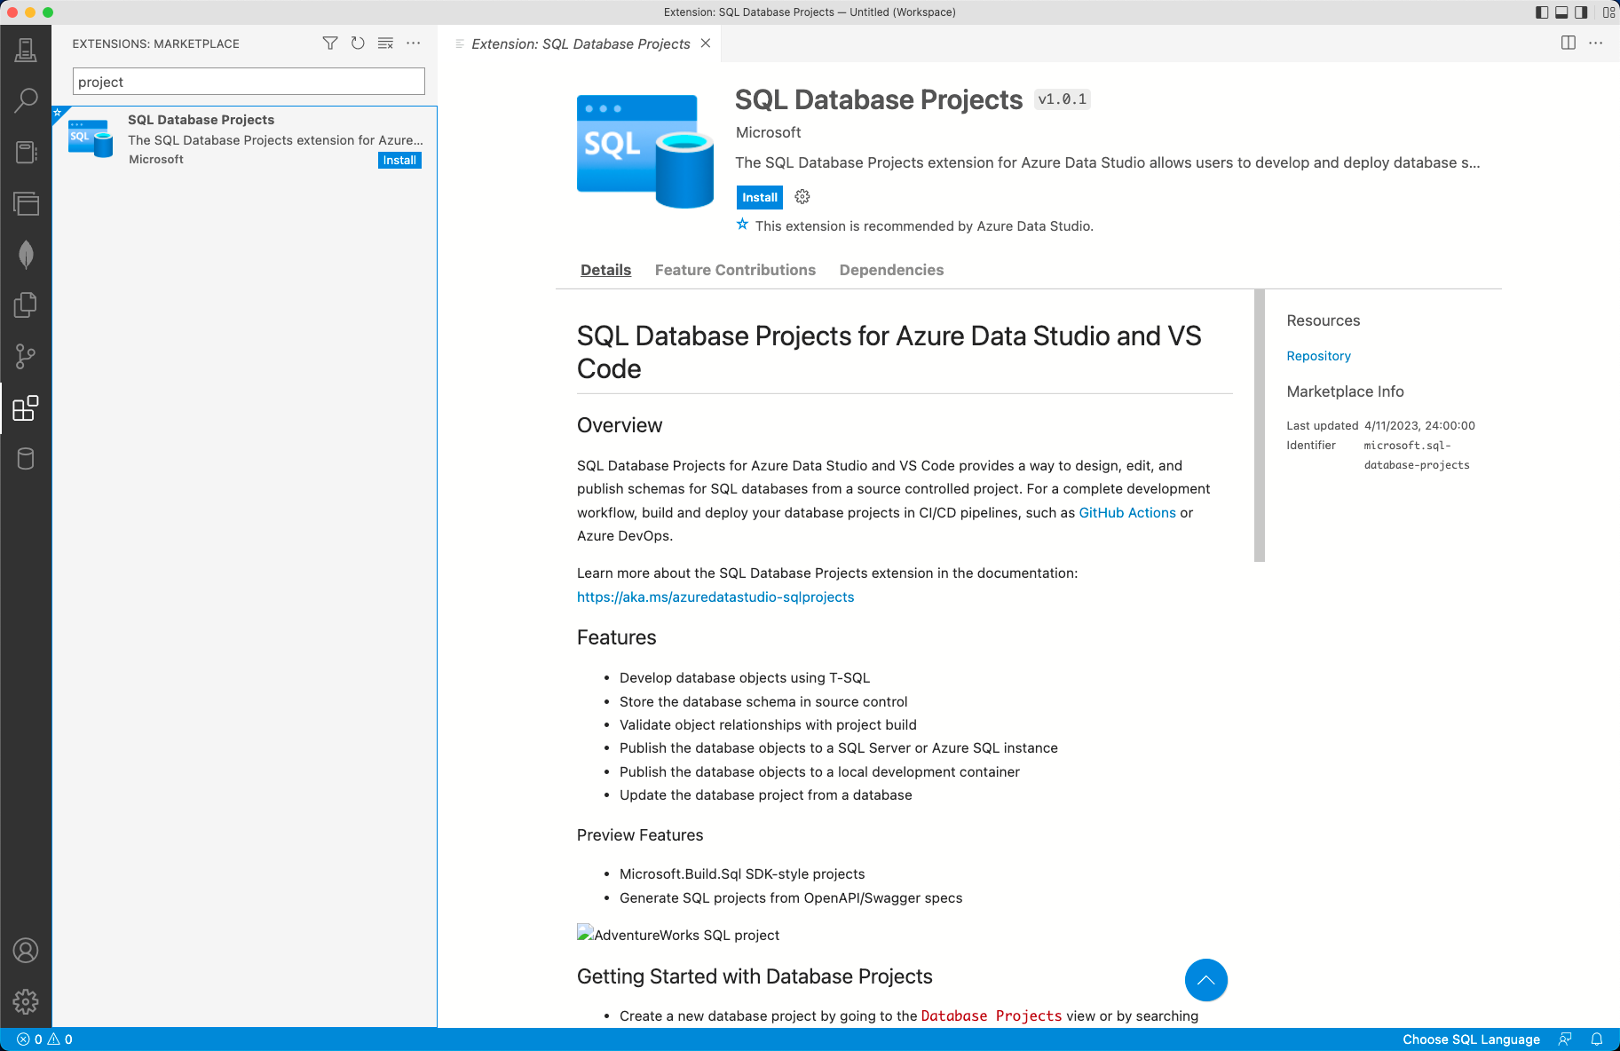Toggle the secondary side bar layout
The height and width of the screenshot is (1051, 1620).
[x=1581, y=12]
